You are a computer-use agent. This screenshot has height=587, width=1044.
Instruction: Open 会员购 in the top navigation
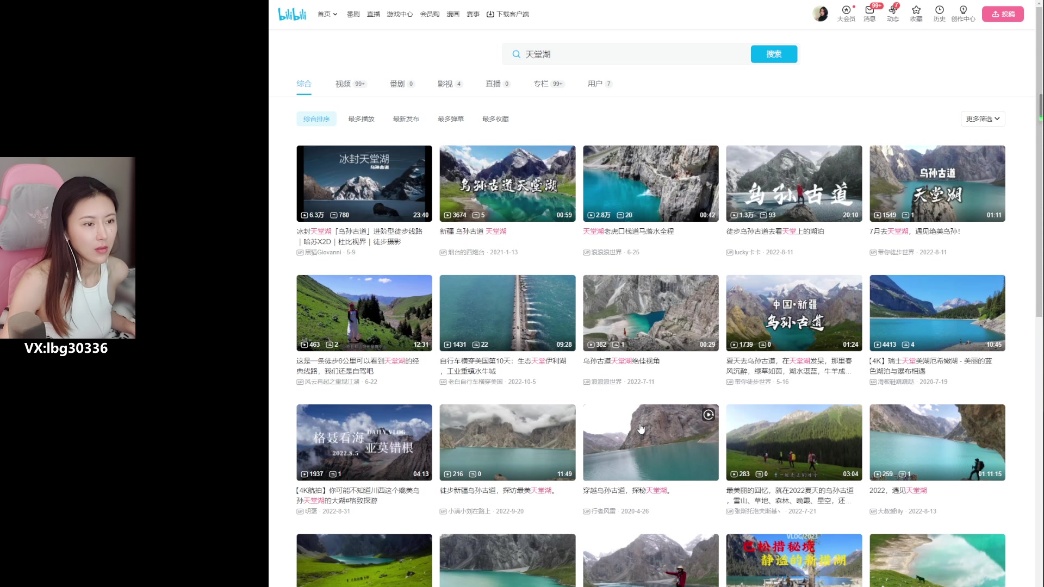pos(430,14)
